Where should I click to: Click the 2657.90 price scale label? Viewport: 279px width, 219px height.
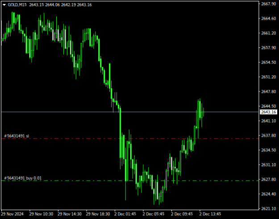coord(268,48)
